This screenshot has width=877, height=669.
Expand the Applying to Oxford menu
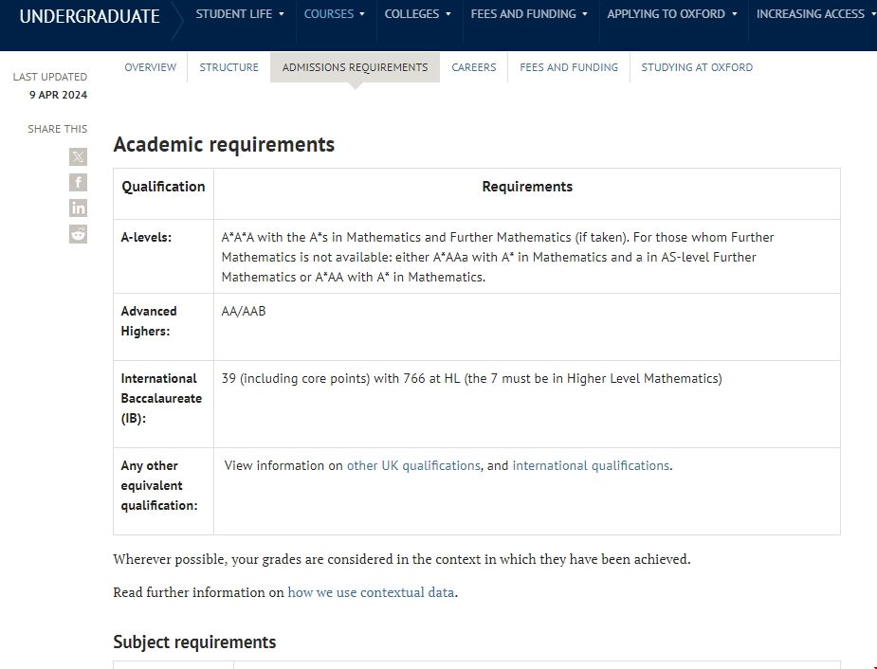(671, 14)
